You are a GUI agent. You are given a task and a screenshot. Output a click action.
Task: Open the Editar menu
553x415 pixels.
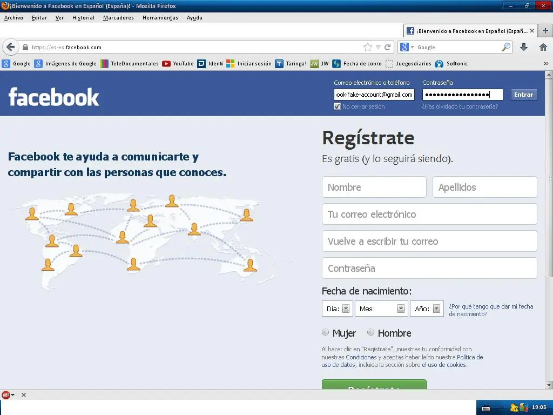click(39, 18)
